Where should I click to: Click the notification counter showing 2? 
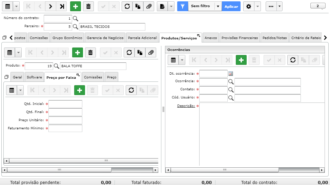(x=318, y=6)
